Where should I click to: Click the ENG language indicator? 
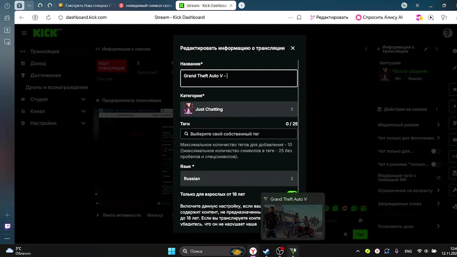tap(408, 251)
